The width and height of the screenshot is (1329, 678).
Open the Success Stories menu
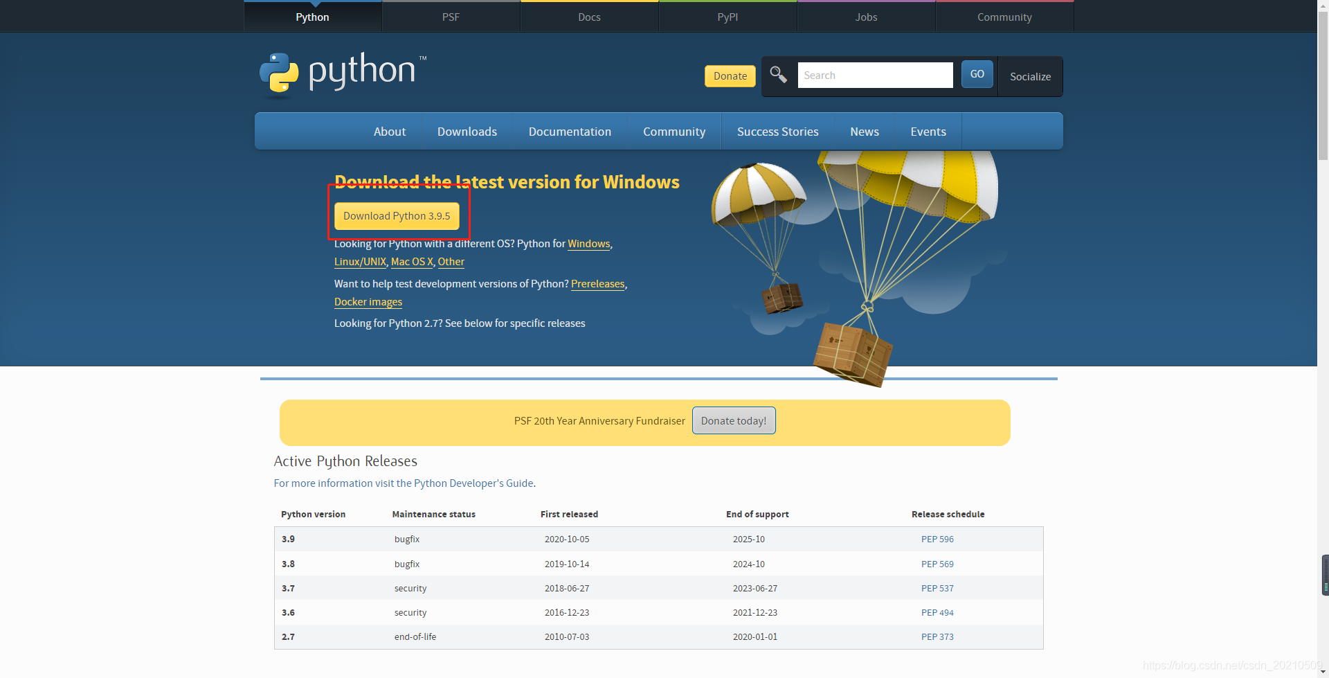[777, 132]
